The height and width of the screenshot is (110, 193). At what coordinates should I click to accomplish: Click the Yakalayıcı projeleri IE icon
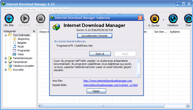click(10, 66)
